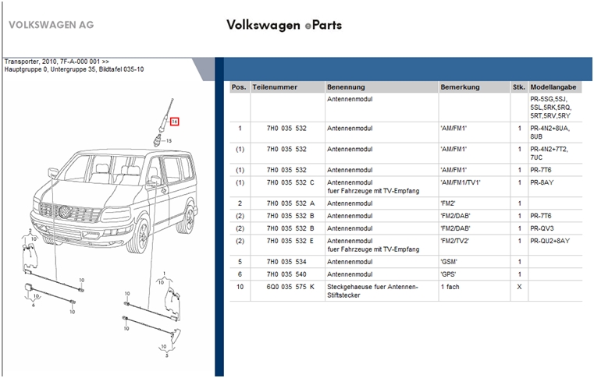Select part number 7H0 035 534
This screenshot has height=378, width=594.
pyautogui.click(x=286, y=261)
